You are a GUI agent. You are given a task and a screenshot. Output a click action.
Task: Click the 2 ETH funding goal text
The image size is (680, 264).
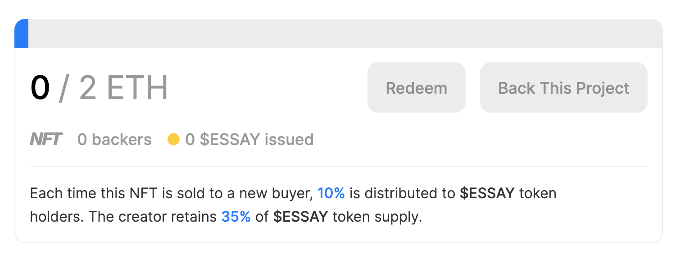click(123, 87)
